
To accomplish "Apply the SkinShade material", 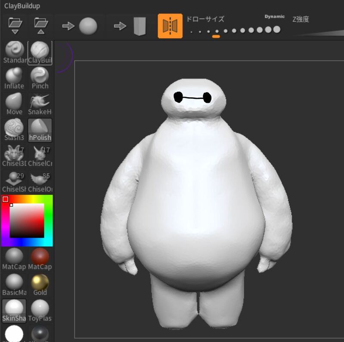I will 14,311.
